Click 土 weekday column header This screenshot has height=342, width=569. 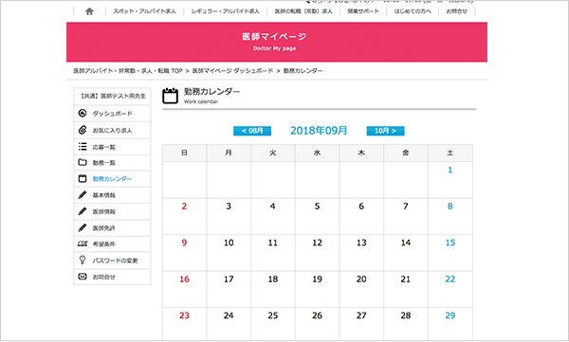[450, 153]
